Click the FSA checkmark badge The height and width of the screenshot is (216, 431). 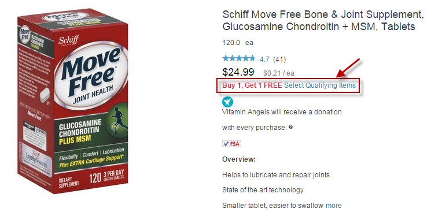tap(232, 144)
